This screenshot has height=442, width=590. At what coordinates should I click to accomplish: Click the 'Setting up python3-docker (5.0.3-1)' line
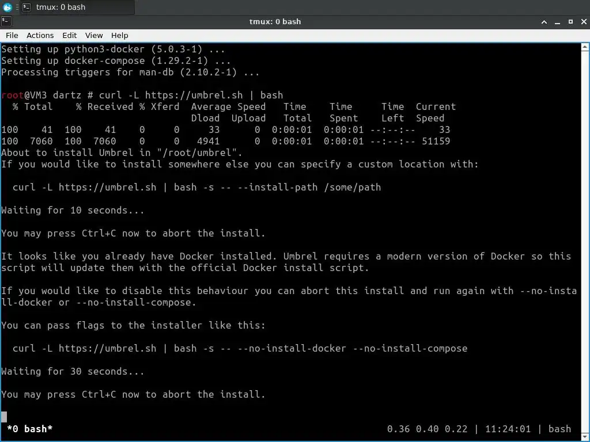click(x=113, y=49)
